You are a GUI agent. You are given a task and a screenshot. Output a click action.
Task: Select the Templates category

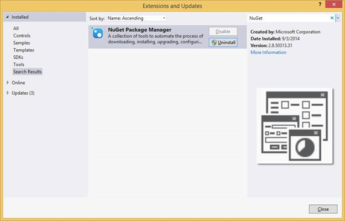[x=24, y=50]
